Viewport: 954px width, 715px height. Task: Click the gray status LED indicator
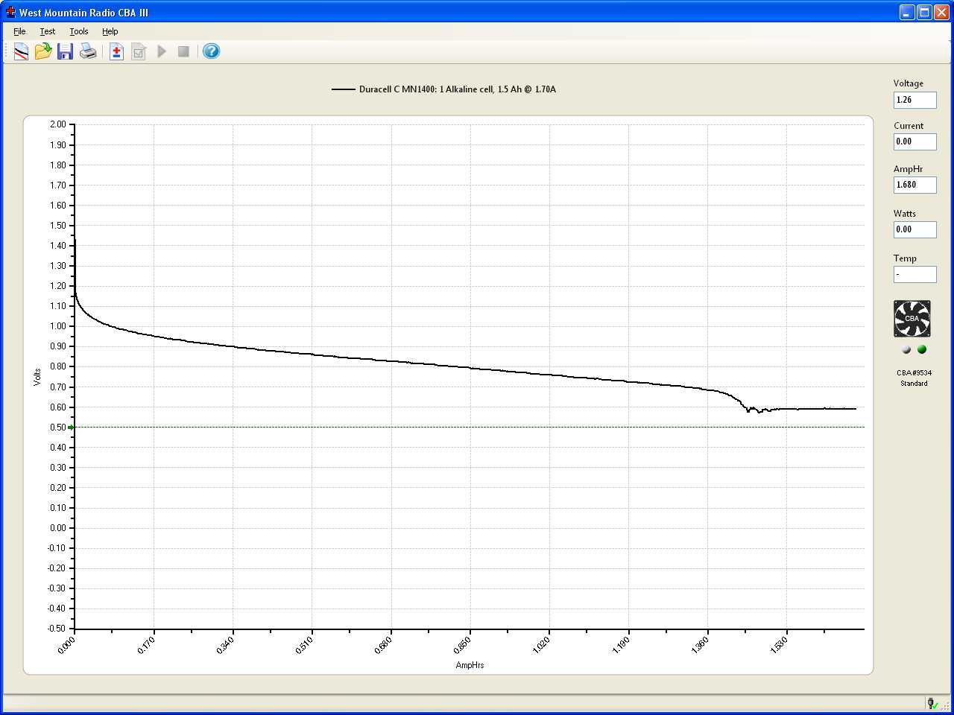click(906, 349)
